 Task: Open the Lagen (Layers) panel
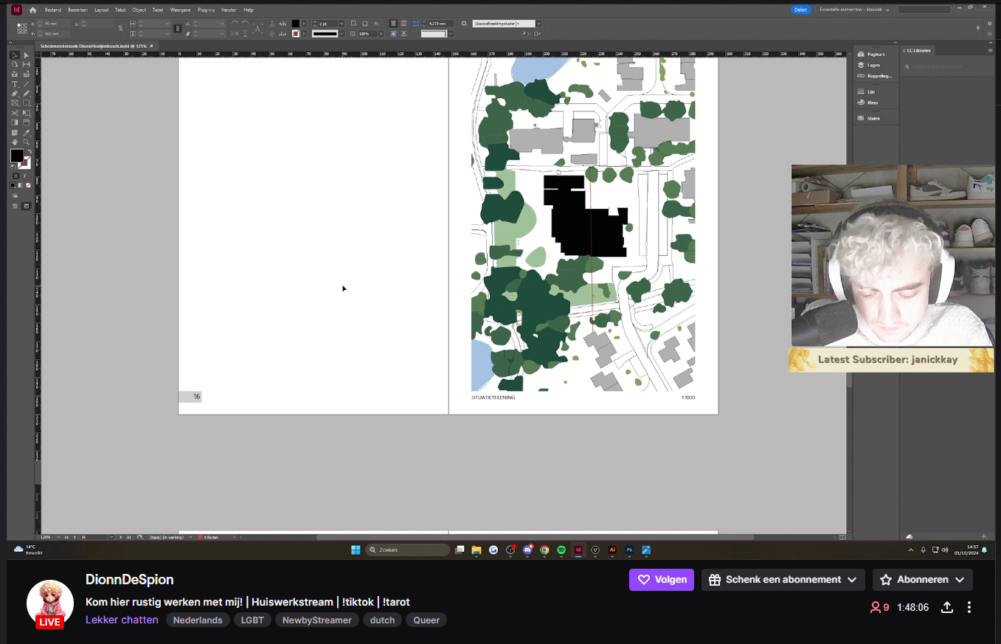(873, 65)
